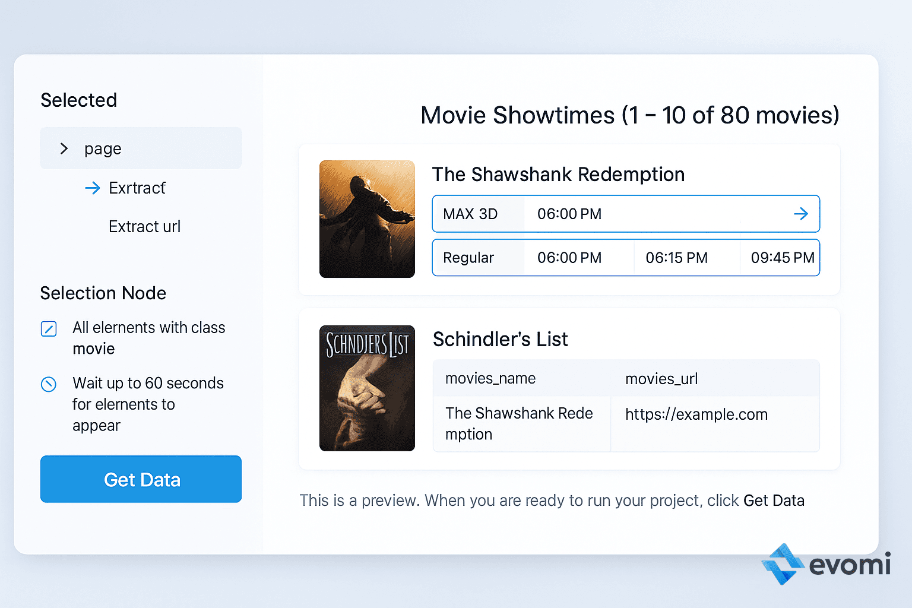
Task: Click the Schindler's List movie title
Action: (x=500, y=339)
